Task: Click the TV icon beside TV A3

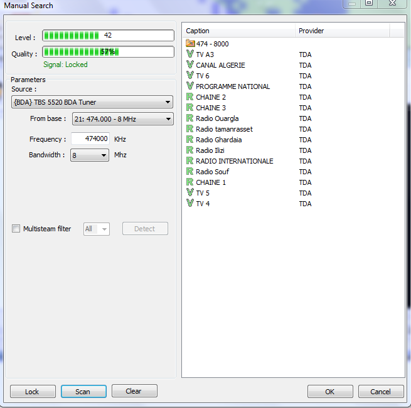Action: click(x=190, y=55)
